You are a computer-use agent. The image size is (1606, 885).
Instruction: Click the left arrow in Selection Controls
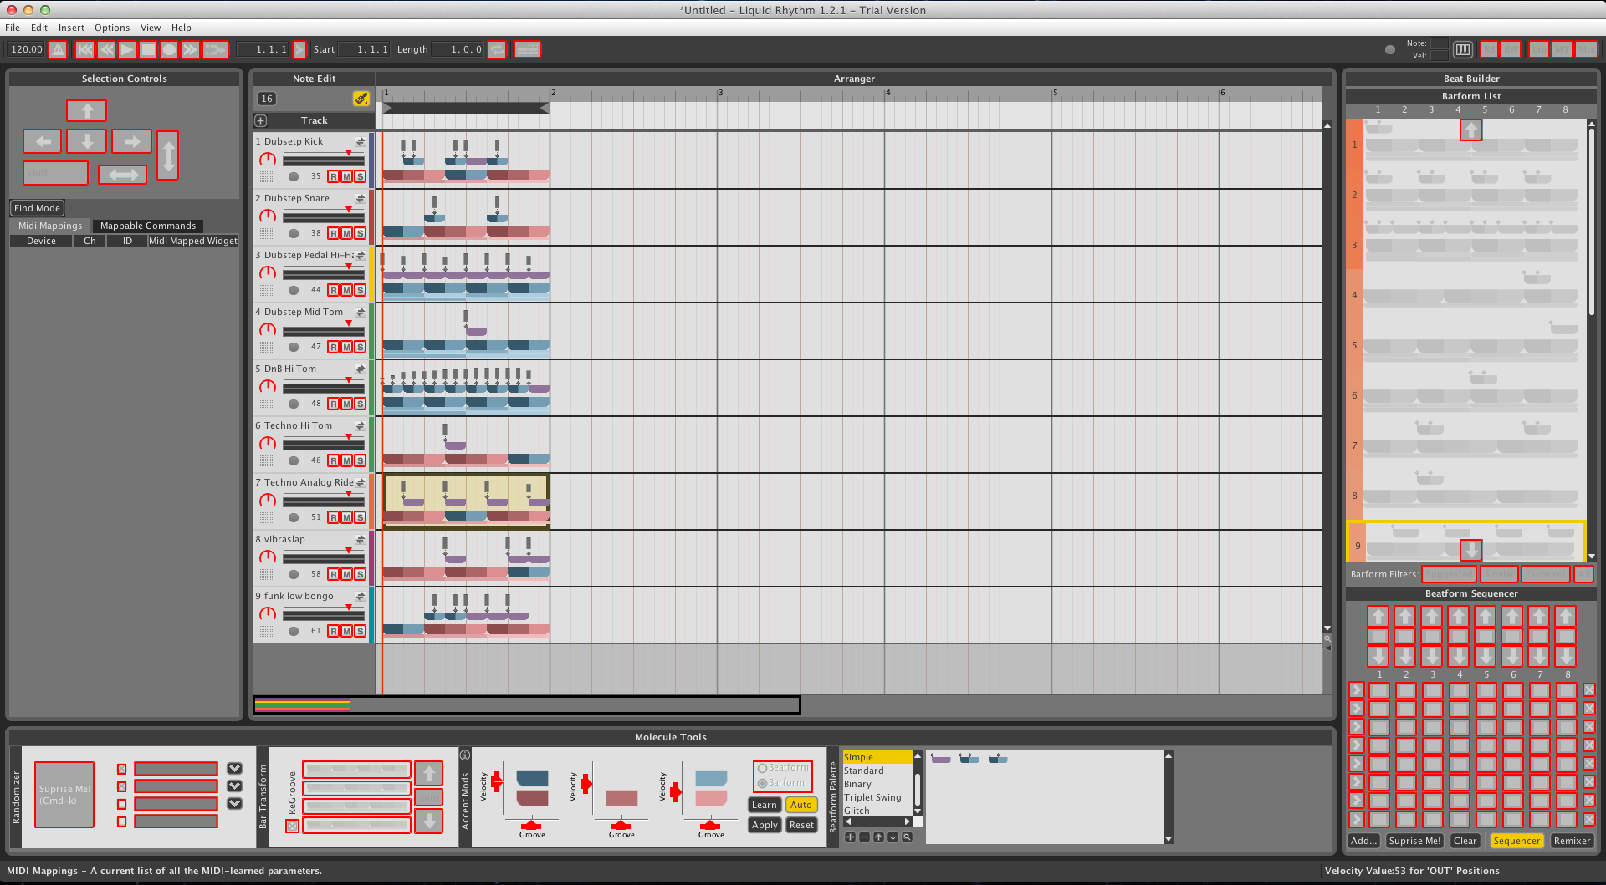pos(43,141)
